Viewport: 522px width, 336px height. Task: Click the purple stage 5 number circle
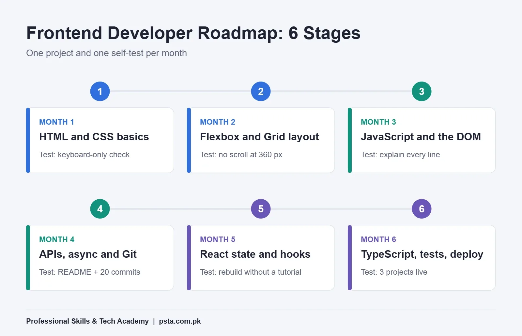[x=261, y=209]
